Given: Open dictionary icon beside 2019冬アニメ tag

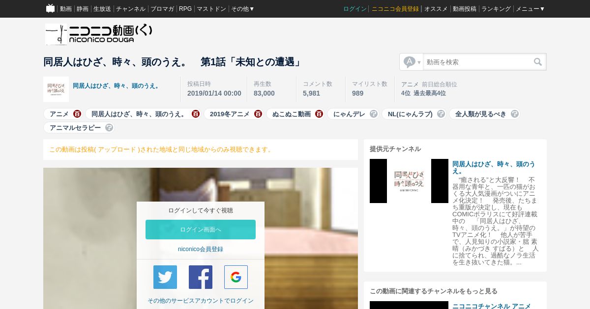Looking at the screenshot, I should pyautogui.click(x=258, y=114).
